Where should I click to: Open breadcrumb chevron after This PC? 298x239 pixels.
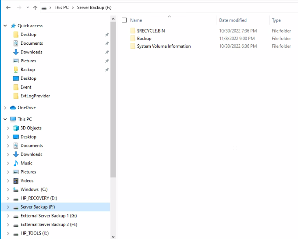tap(73, 8)
